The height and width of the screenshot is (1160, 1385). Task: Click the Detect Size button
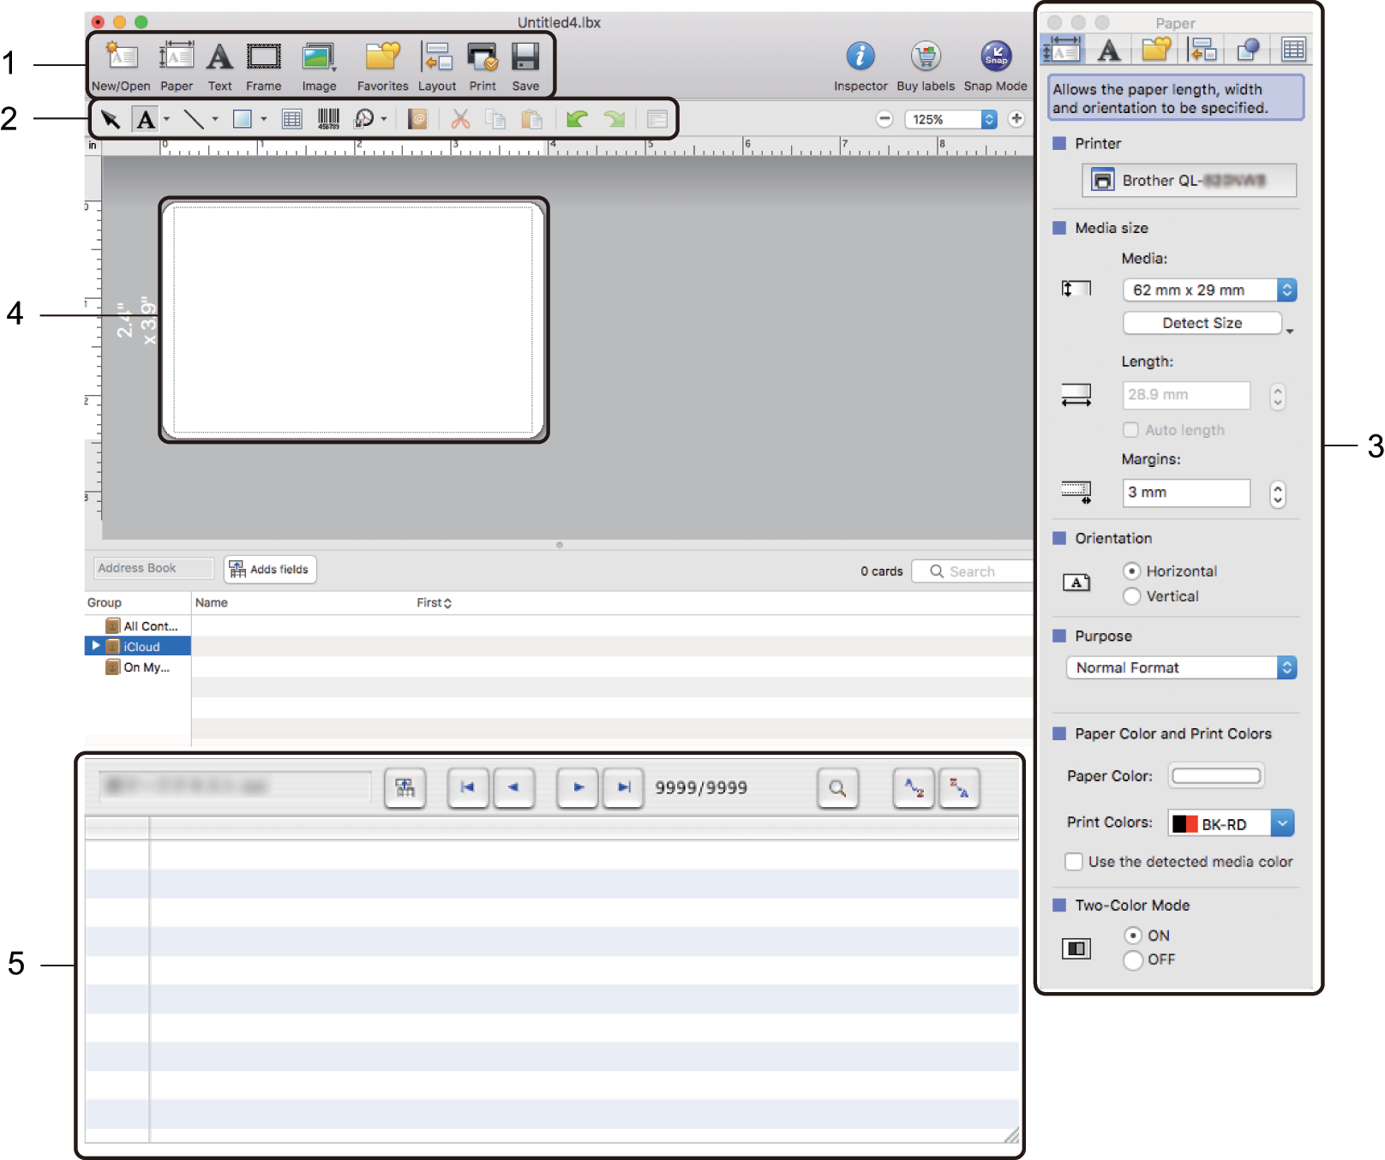pyautogui.click(x=1202, y=323)
